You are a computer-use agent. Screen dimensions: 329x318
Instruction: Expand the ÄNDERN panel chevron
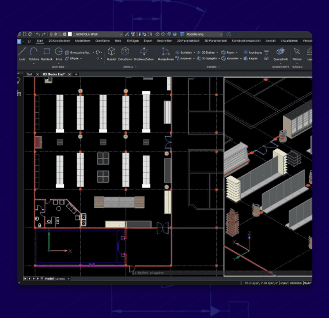(219, 67)
